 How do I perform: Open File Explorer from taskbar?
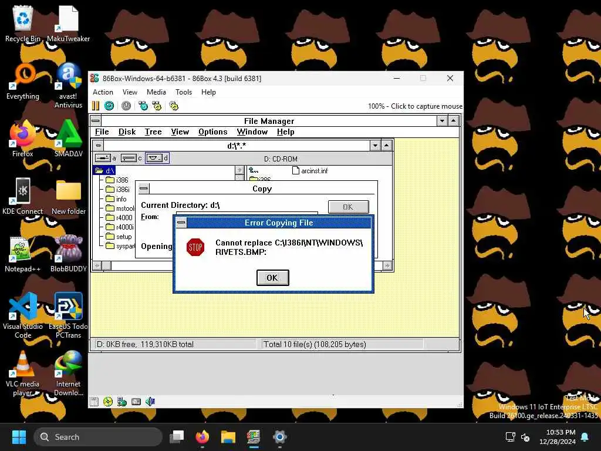tap(228, 437)
